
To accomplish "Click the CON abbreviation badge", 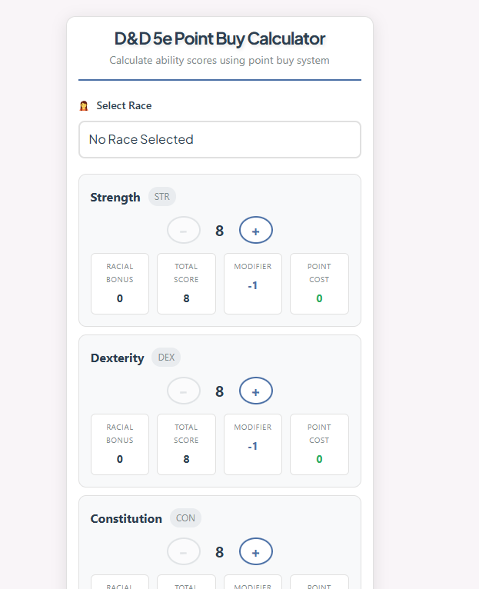I will (x=185, y=517).
